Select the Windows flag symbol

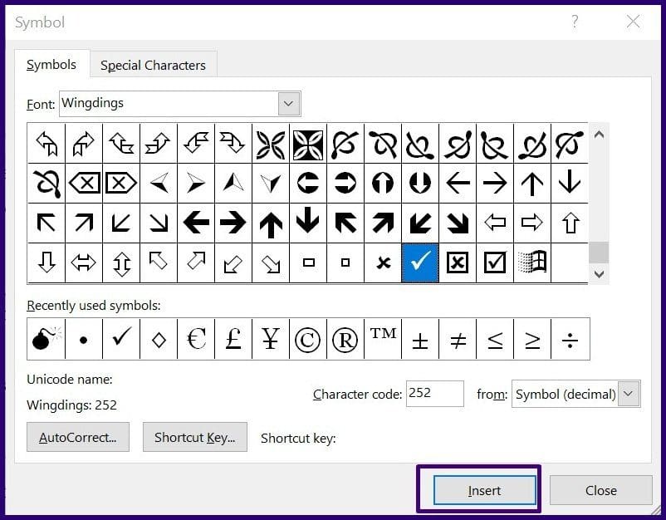[532, 263]
